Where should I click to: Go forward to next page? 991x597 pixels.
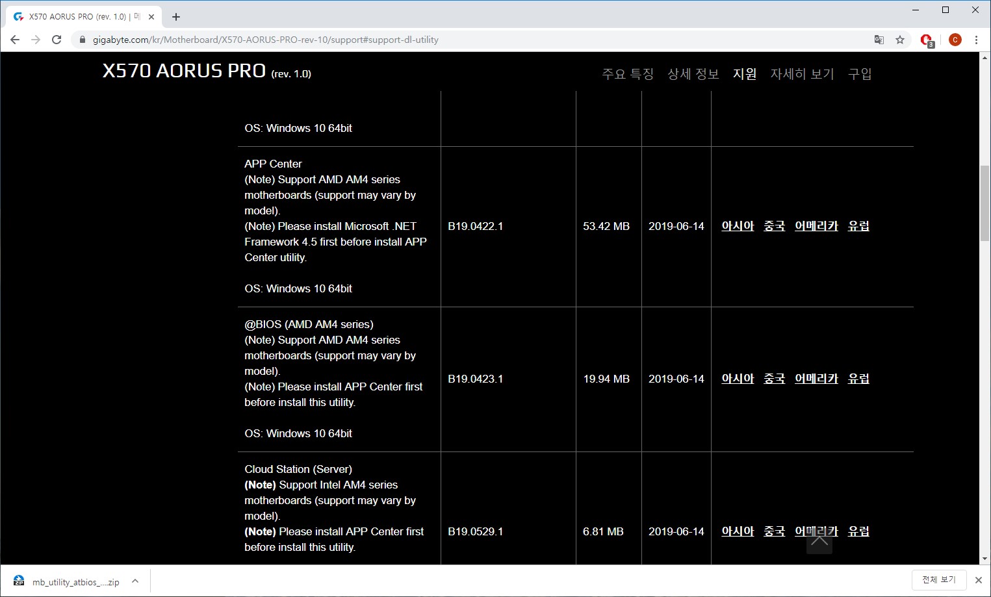click(36, 40)
